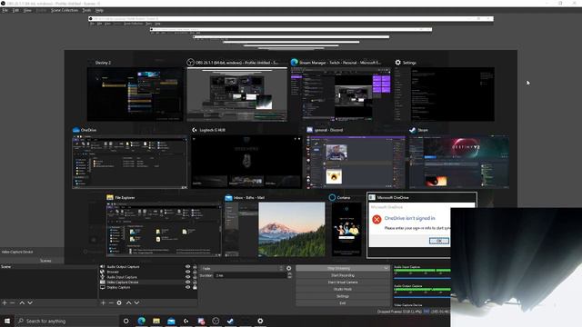
Task: Select the Destiny 2 window thumbnail
Action: point(135,94)
